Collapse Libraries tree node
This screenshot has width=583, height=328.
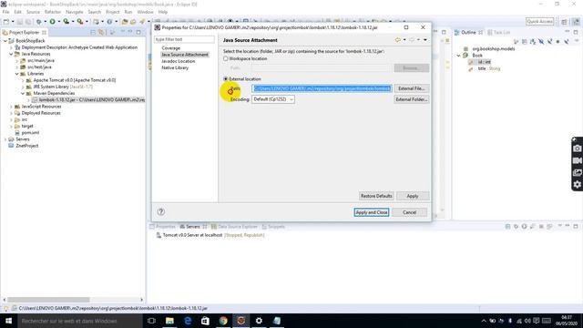[x=17, y=74]
